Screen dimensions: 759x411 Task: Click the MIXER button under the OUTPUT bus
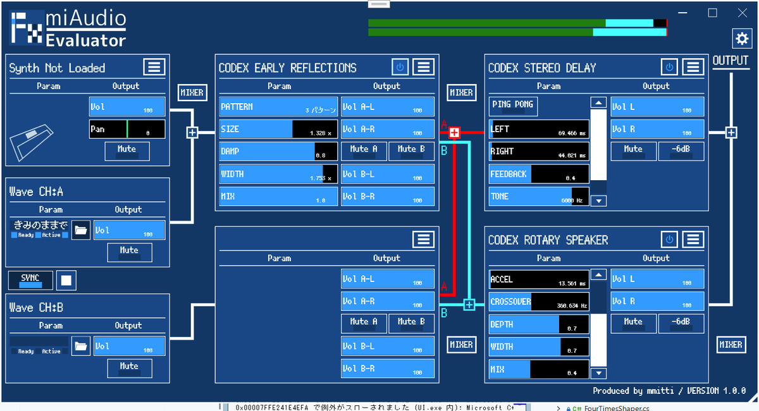click(731, 345)
